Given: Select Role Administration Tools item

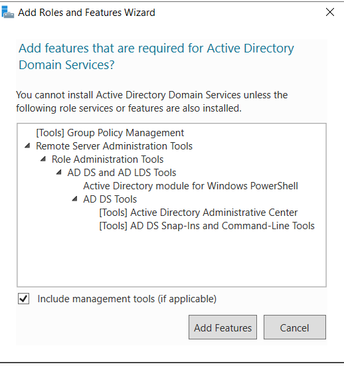Looking at the screenshot, I should click(108, 159).
